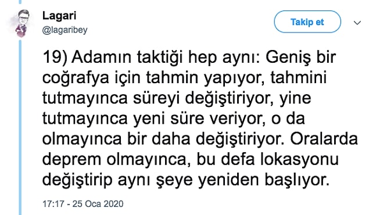Screen dimensions: 369x215
Task: Select the tweet number "19)" at text start
Action: click(55, 57)
